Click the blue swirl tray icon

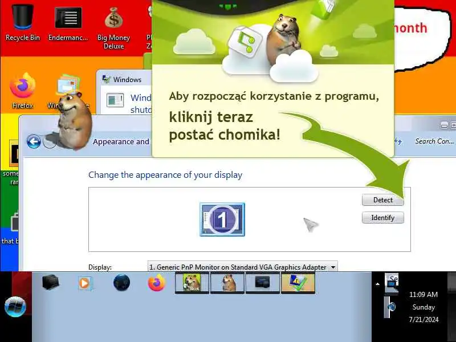click(391, 307)
